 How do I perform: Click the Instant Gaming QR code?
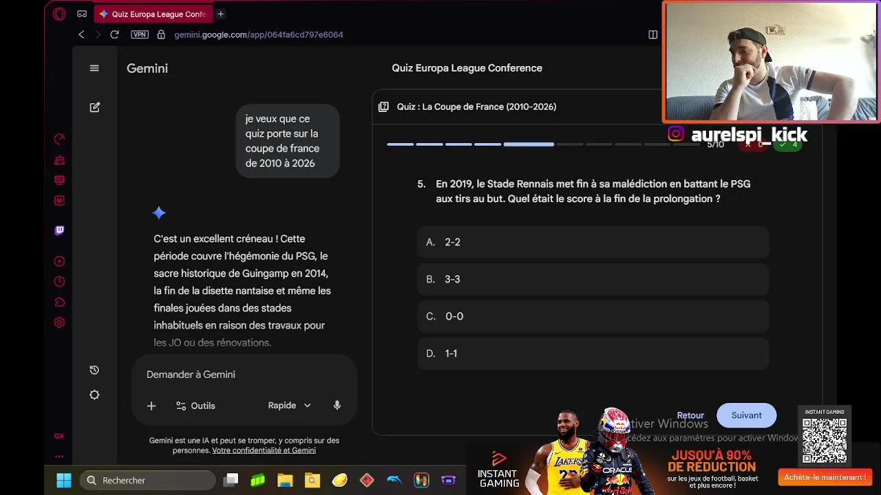click(x=825, y=441)
